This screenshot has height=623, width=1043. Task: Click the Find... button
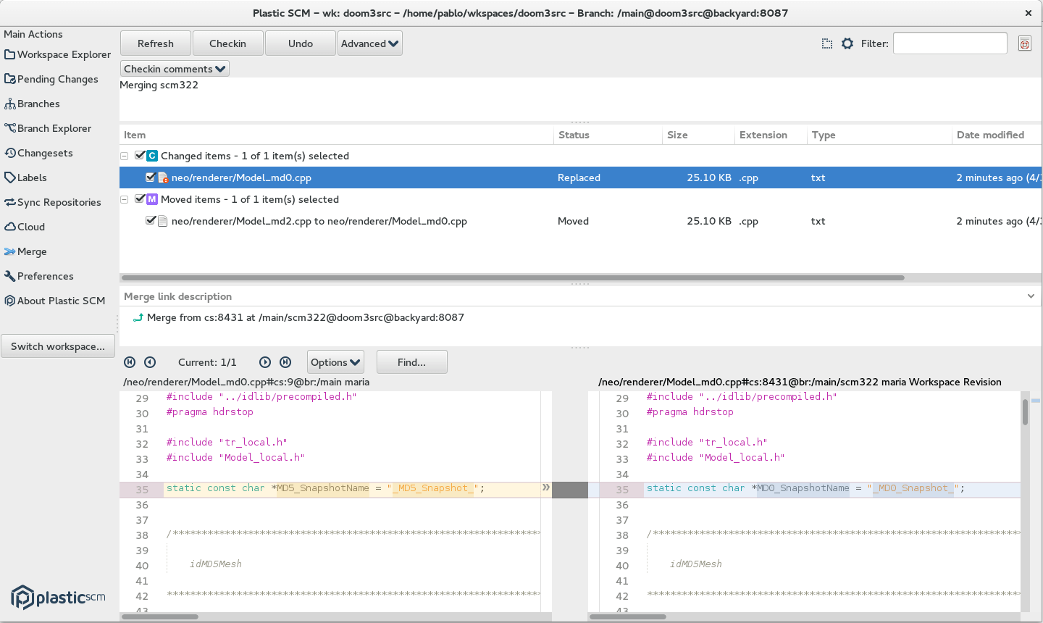[411, 362]
